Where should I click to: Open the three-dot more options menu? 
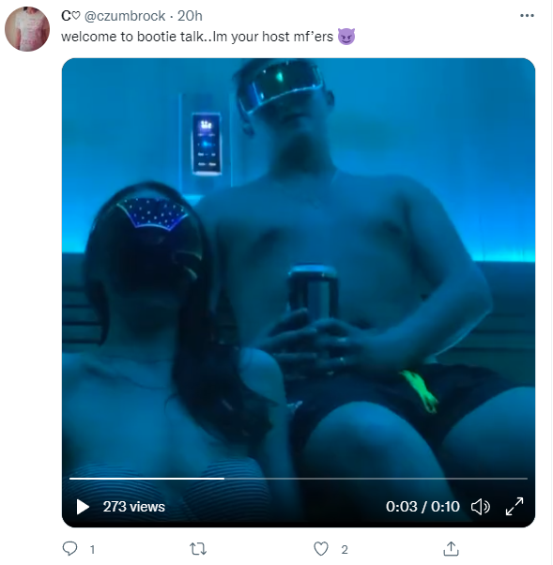coord(527,16)
